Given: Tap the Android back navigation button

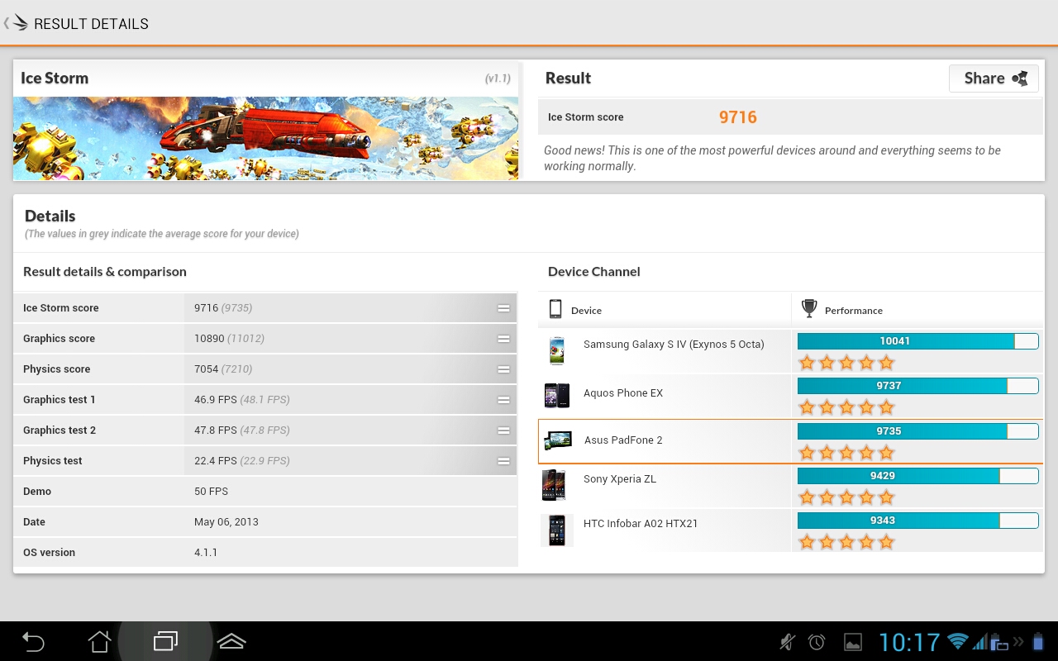Looking at the screenshot, I should pos(33,642).
